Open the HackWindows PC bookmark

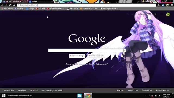[x=56, y=8]
